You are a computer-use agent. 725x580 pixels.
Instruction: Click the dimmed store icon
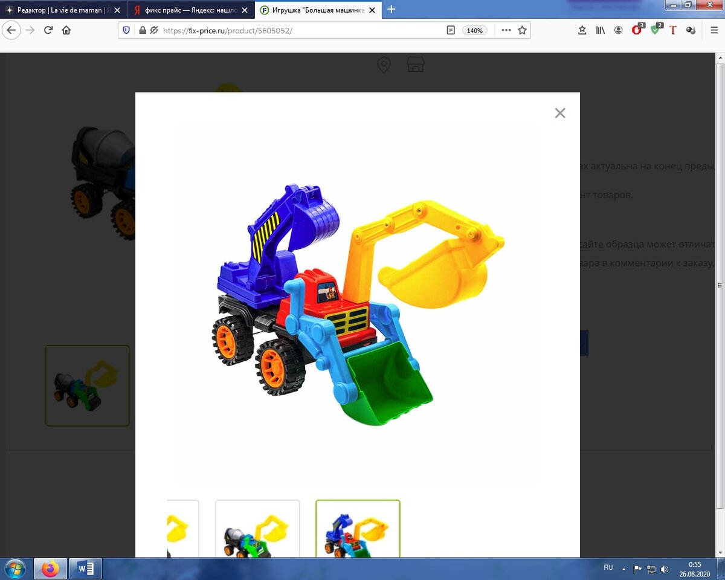click(415, 65)
